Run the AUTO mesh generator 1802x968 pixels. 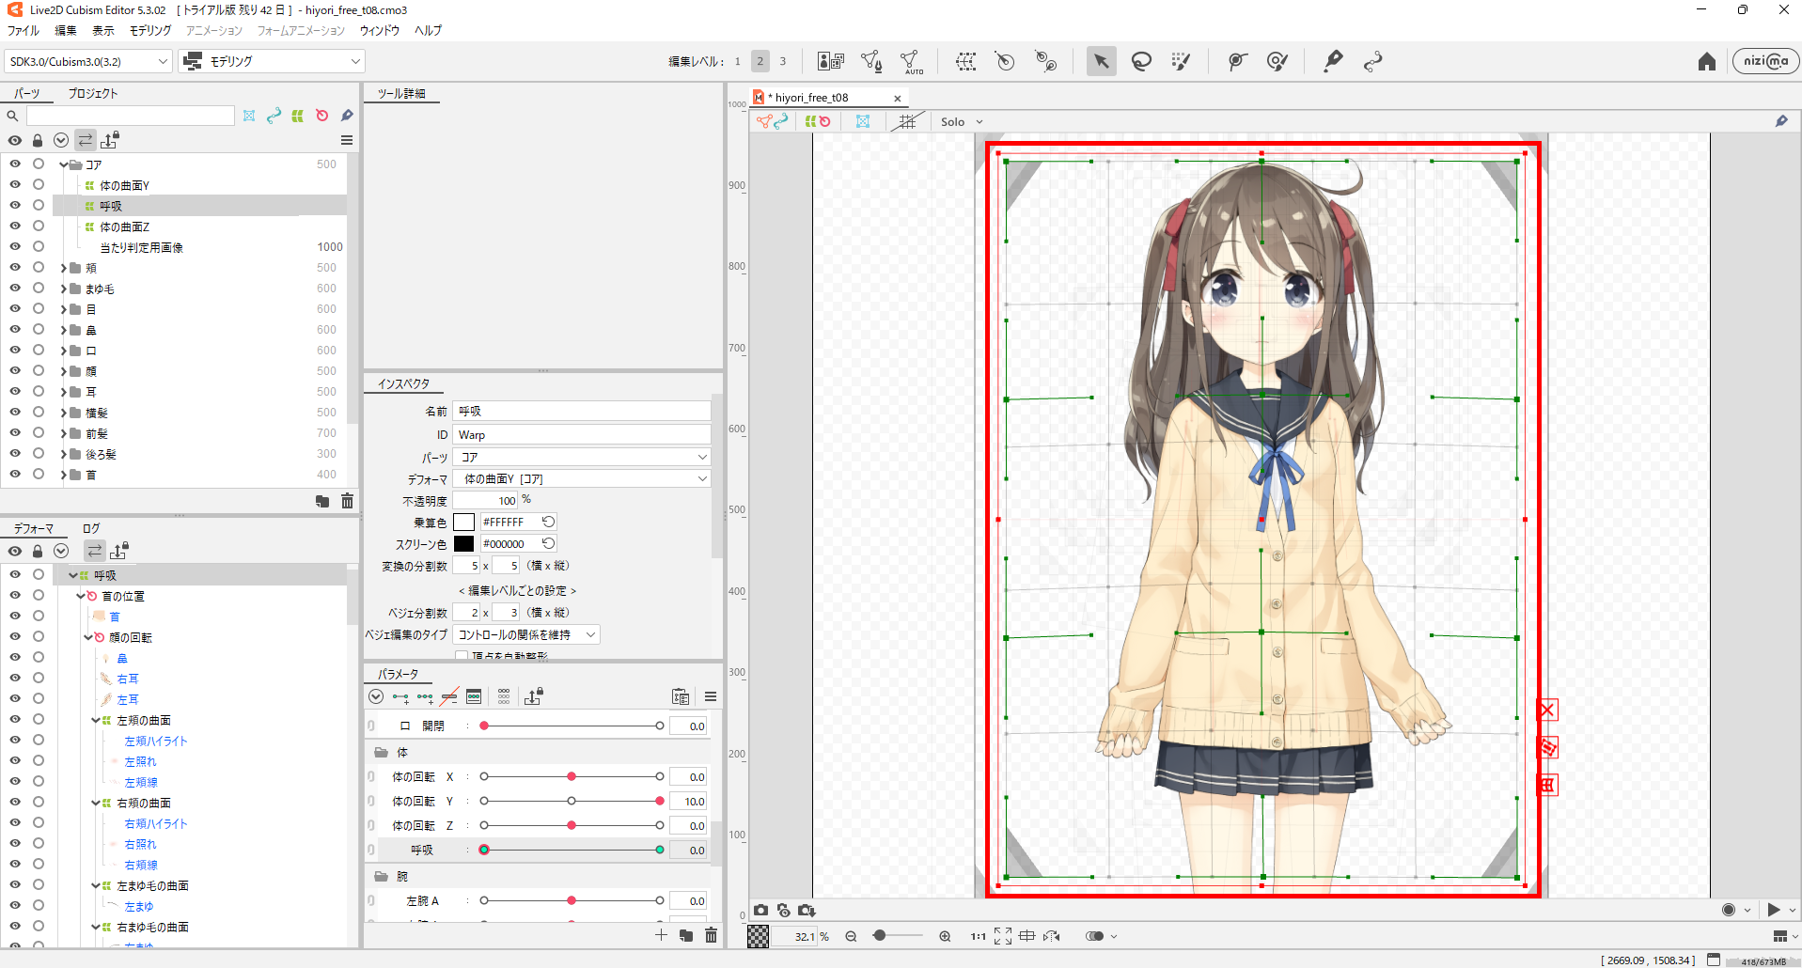(x=911, y=62)
